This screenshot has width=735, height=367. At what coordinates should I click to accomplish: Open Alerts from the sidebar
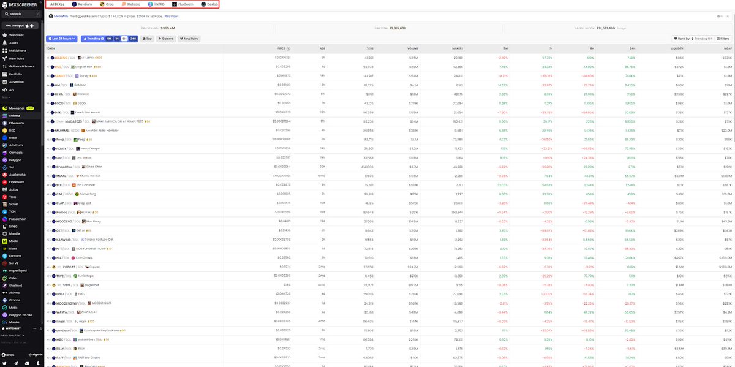pos(13,43)
